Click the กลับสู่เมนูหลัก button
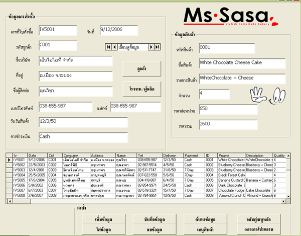 259,219
